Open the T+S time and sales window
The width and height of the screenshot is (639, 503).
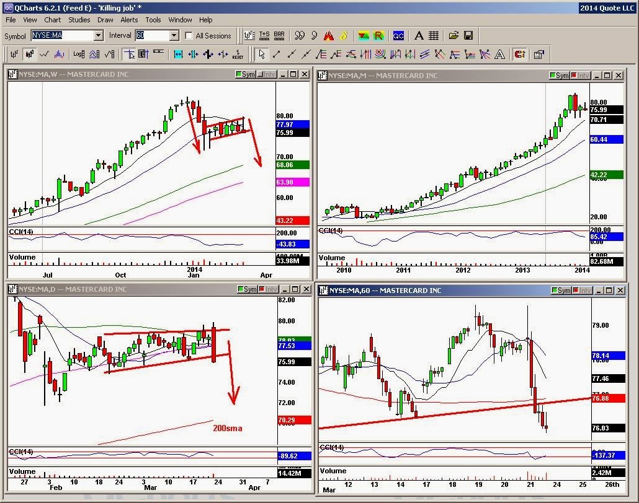[x=264, y=36]
